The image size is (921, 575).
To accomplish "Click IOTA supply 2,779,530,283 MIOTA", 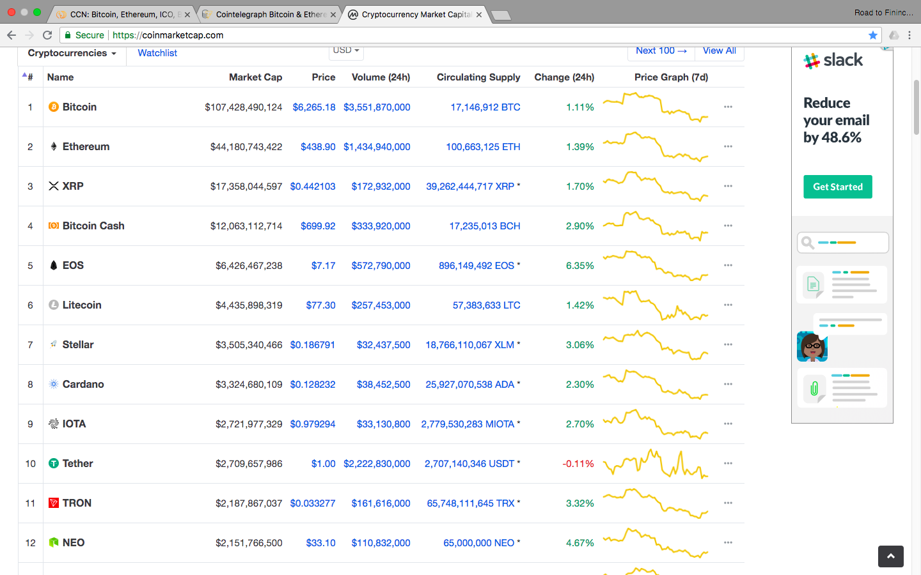I will [468, 424].
